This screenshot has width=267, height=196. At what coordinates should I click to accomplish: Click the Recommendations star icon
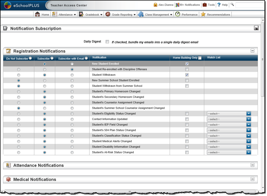click(x=203, y=14)
